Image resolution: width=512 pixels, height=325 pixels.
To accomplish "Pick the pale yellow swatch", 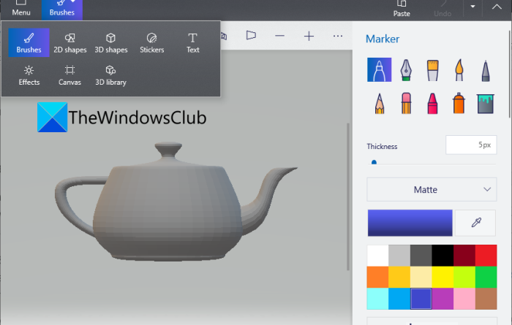I will click(421, 277).
